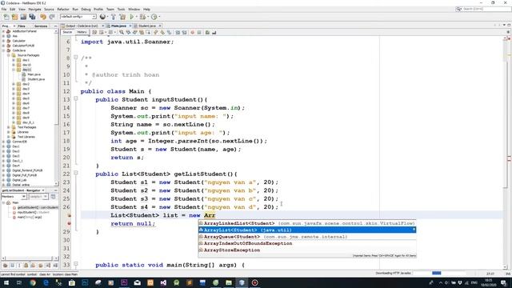Select getListStudent() in the Navigator list

pos(38,207)
